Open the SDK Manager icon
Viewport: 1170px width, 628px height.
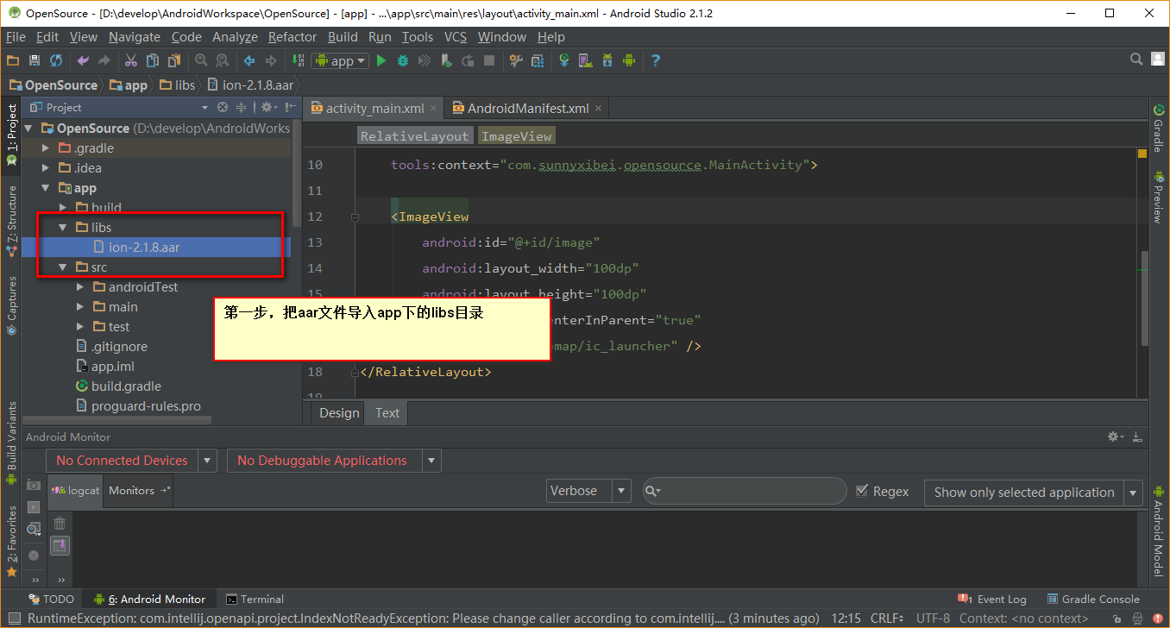[607, 60]
